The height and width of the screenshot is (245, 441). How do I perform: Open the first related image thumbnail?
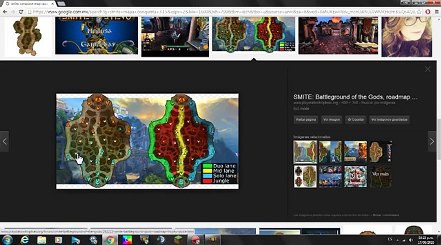click(x=305, y=152)
